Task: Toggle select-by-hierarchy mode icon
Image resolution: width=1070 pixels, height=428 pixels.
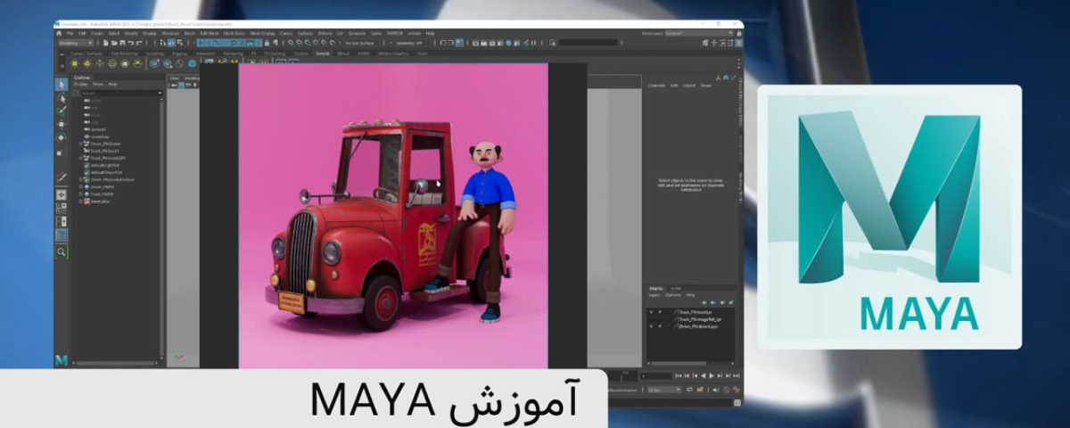Action: tap(163, 43)
